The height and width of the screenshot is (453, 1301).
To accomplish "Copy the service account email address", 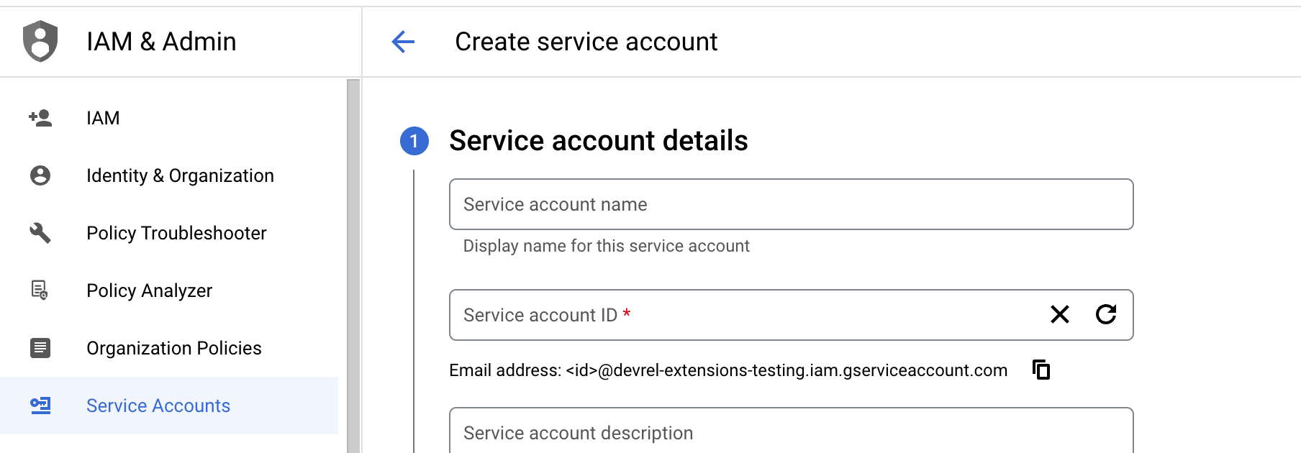I will [1041, 370].
